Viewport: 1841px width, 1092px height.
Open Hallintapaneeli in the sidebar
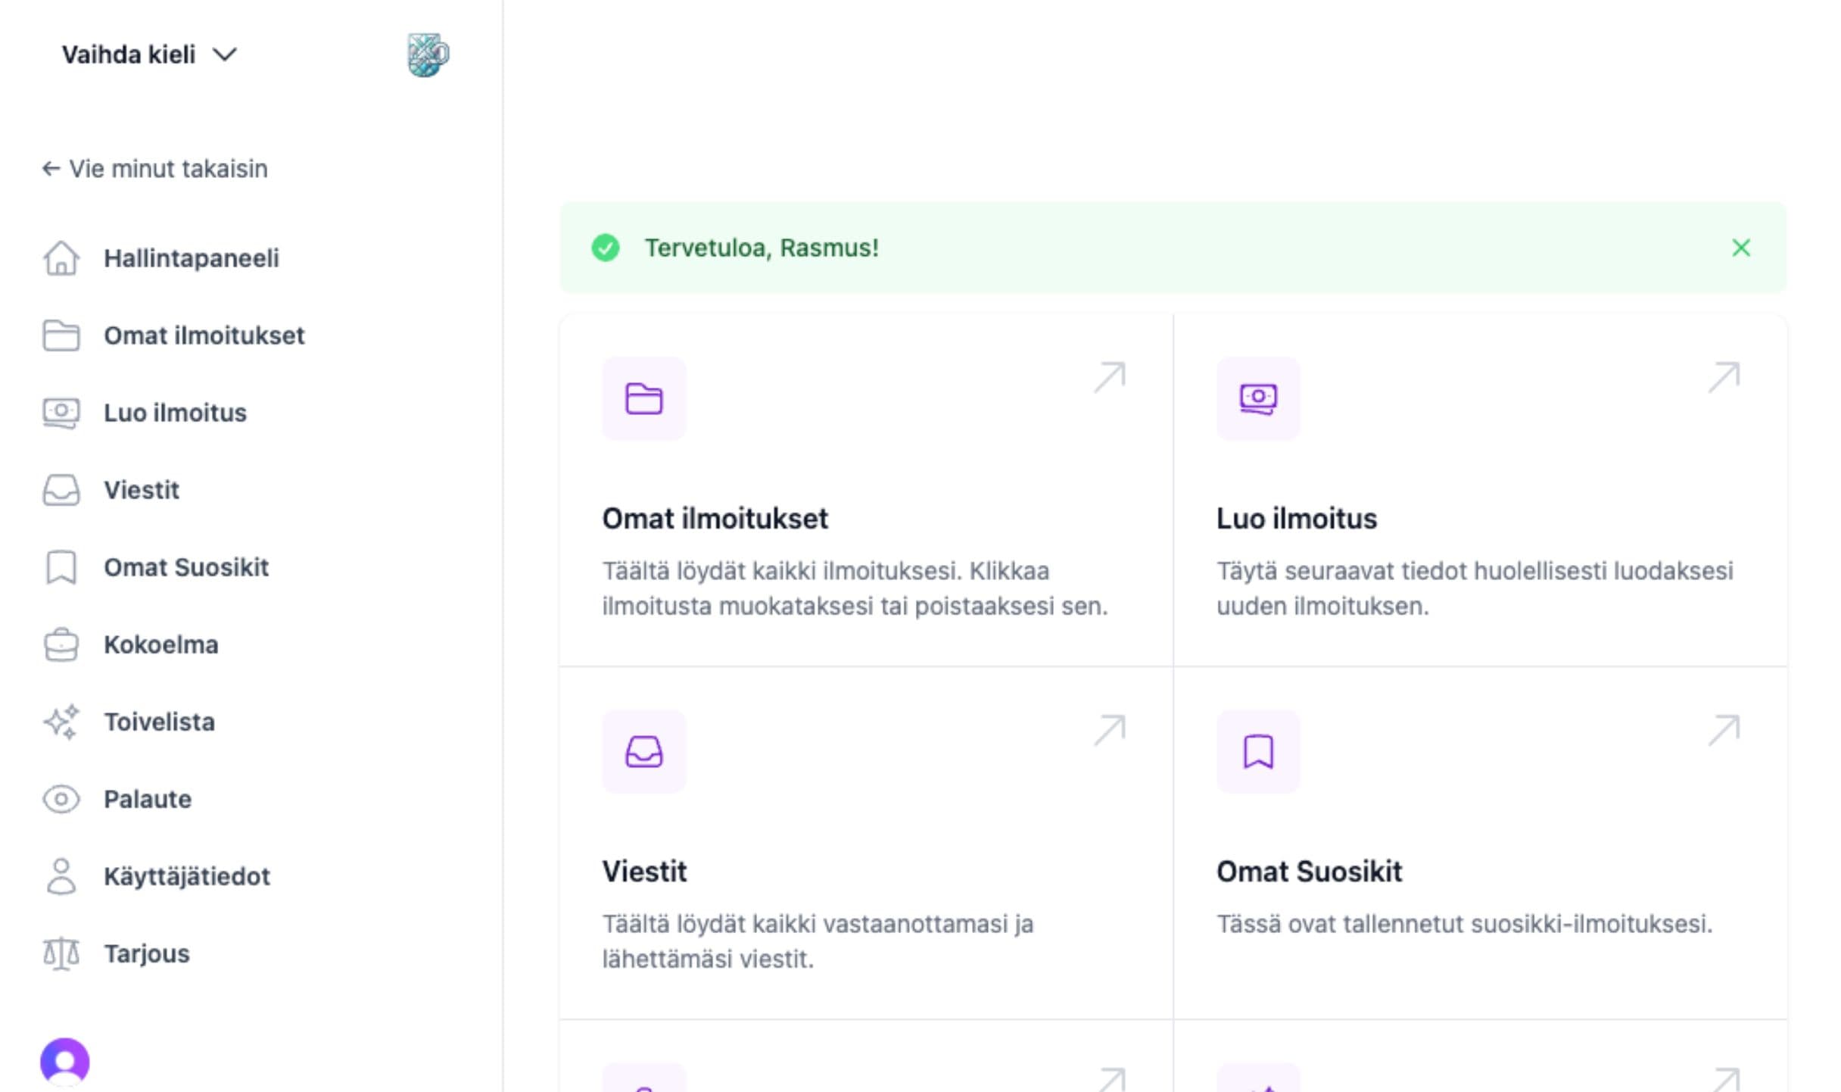pos(191,258)
